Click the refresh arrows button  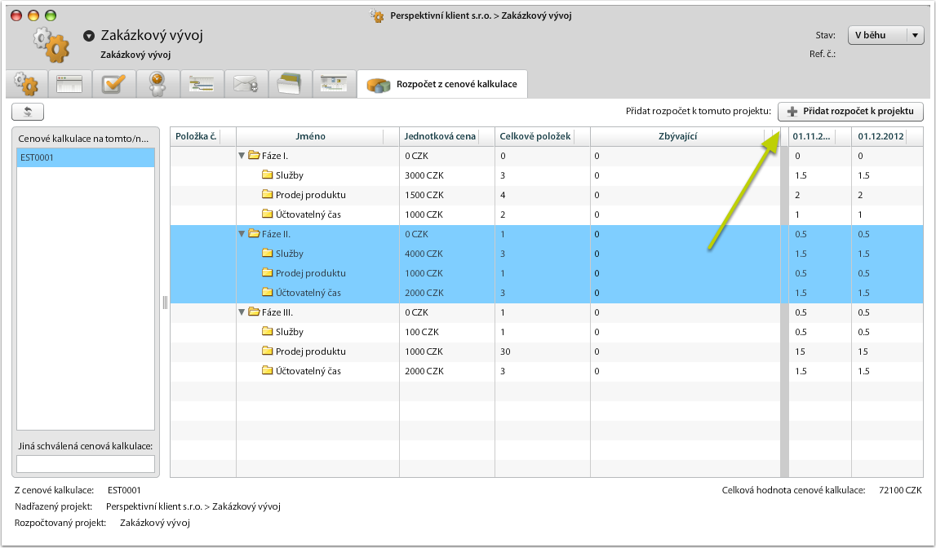pyautogui.click(x=28, y=112)
